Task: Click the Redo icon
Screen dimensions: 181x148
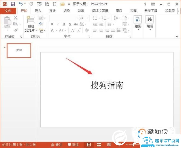Action: coord(31,4)
